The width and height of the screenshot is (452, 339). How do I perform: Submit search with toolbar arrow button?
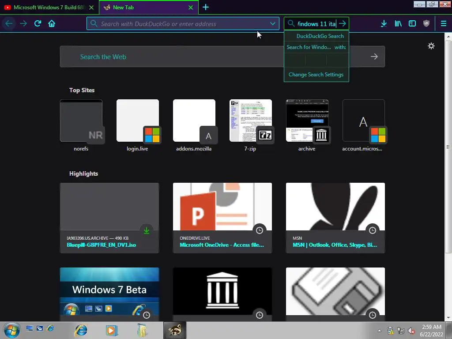click(x=343, y=23)
